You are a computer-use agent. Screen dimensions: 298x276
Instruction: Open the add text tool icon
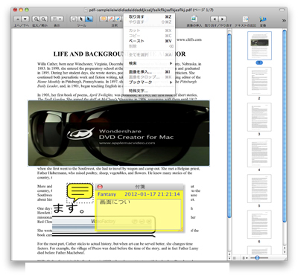pyautogui.click(x=246, y=19)
